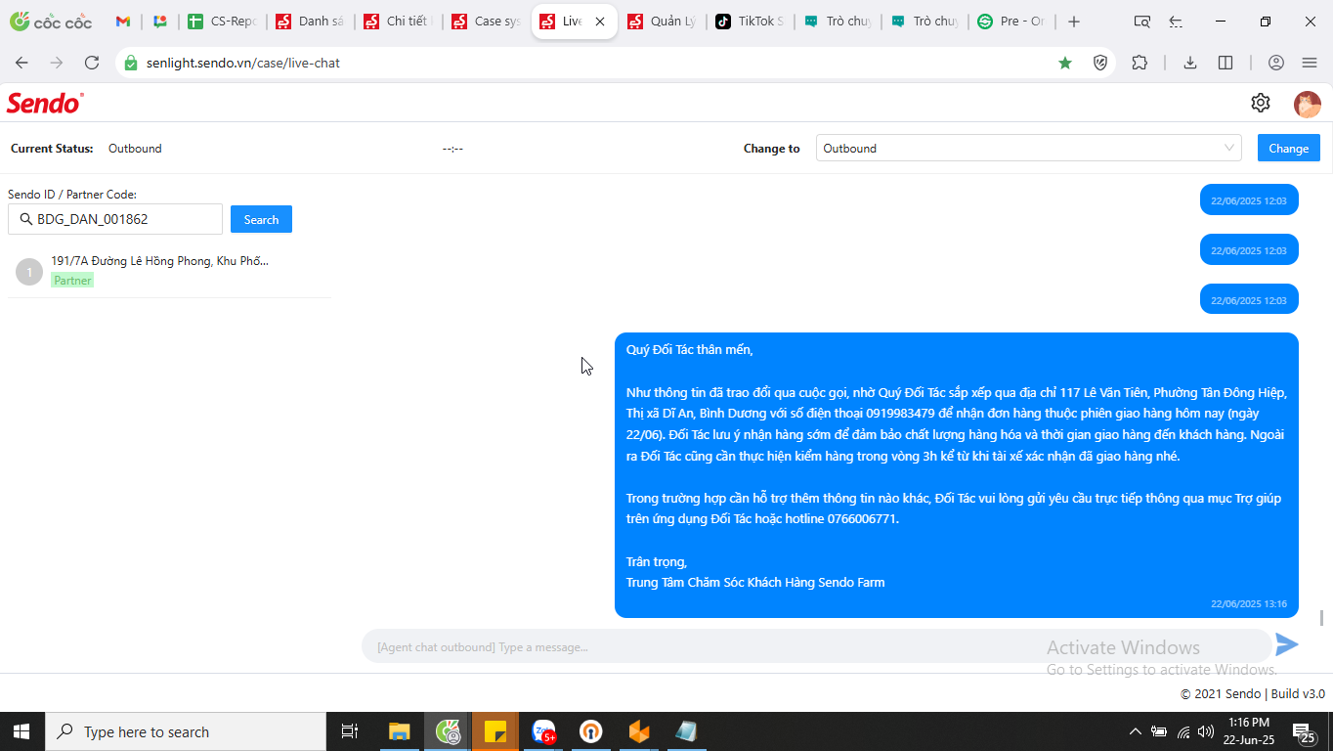Click the chat area vertical scrollbar
This screenshot has height=751, width=1333.
point(1322,618)
